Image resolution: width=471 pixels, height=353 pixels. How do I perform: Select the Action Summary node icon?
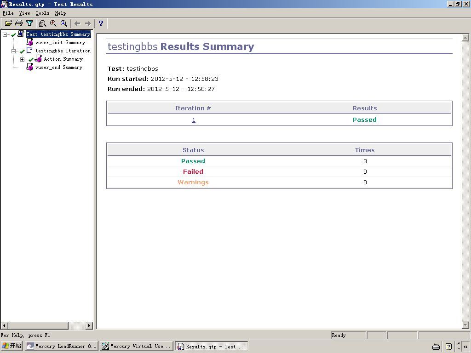pos(38,59)
